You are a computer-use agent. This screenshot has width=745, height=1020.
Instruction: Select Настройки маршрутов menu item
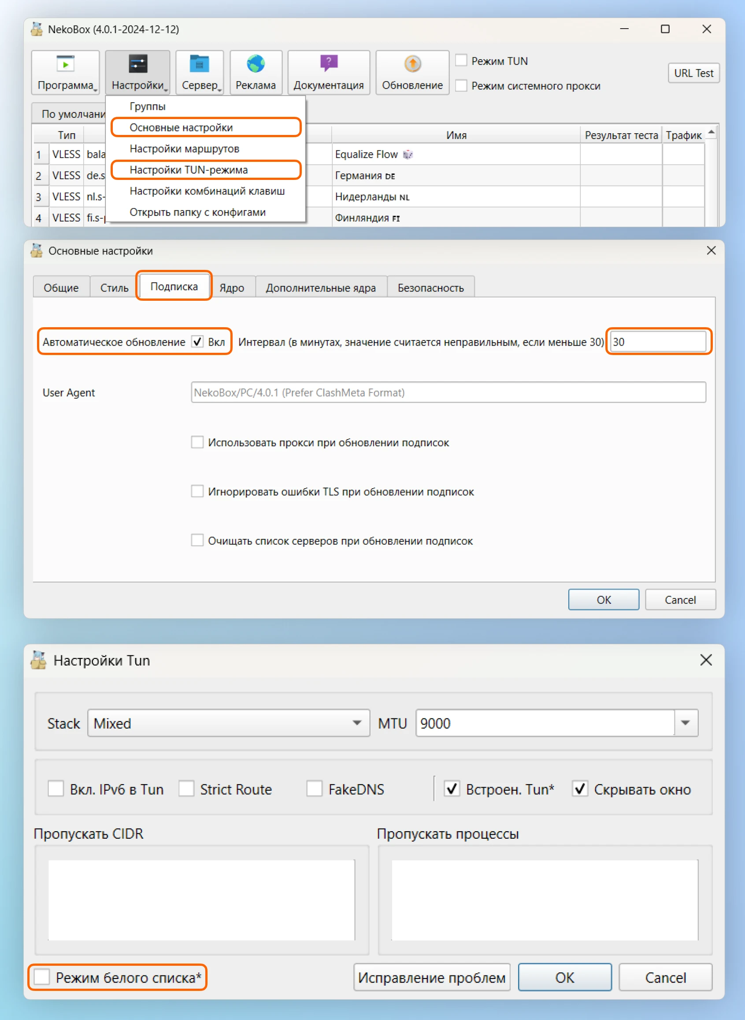184,149
